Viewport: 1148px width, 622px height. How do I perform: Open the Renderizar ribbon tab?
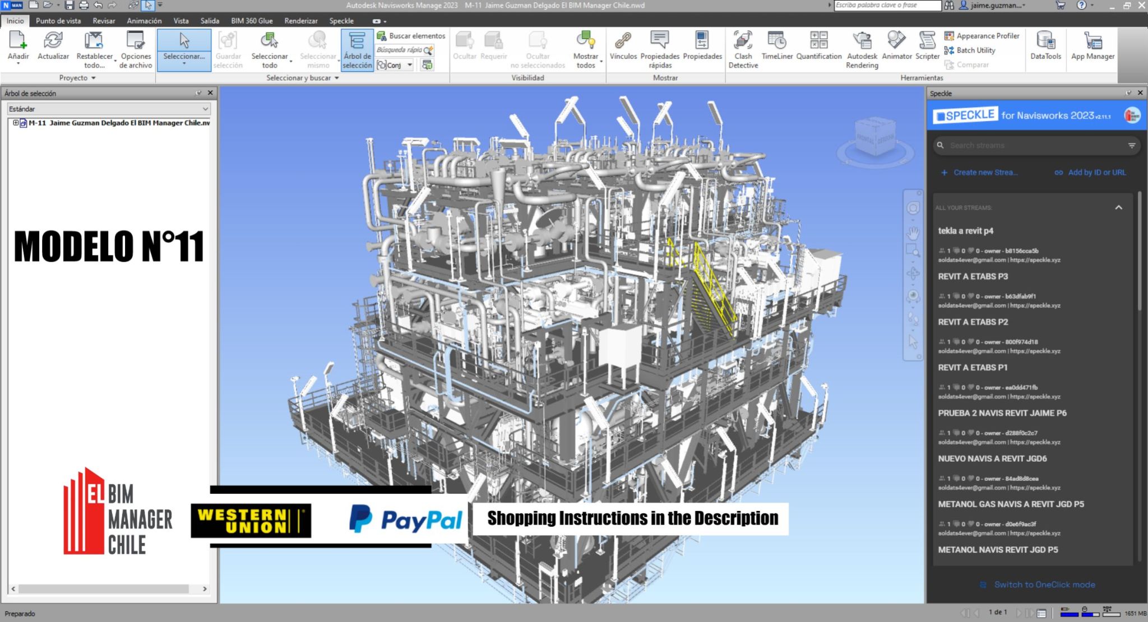[x=300, y=21]
